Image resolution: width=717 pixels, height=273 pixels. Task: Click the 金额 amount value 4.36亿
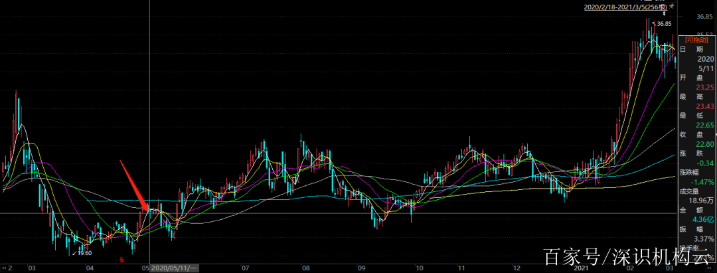pyautogui.click(x=704, y=220)
